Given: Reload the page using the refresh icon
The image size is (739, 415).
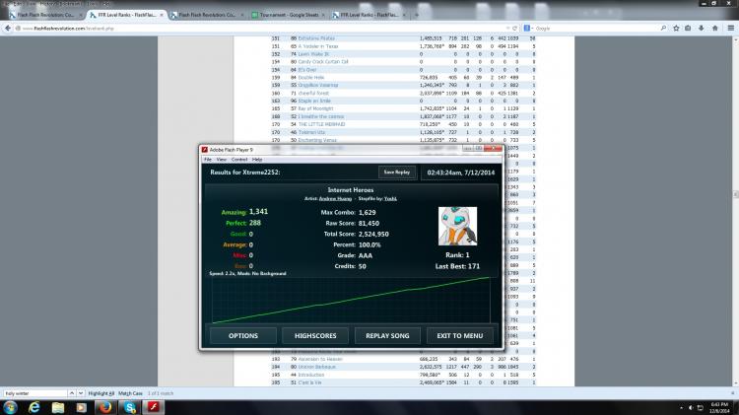Looking at the screenshot, I should pyautogui.click(x=514, y=29).
